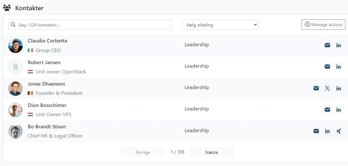Viewport: 348px width, 166px height.
Task: Open Robert Jansen's LinkedIn icon
Action: [338, 67]
